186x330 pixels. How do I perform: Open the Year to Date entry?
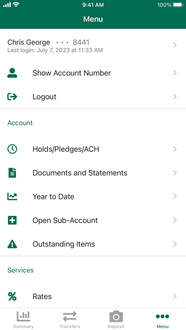tap(53, 196)
